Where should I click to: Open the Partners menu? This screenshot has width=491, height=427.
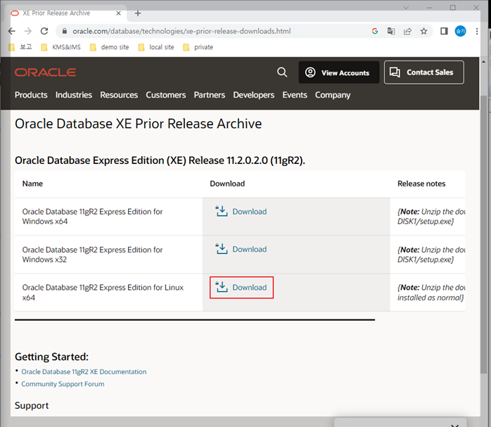point(210,95)
